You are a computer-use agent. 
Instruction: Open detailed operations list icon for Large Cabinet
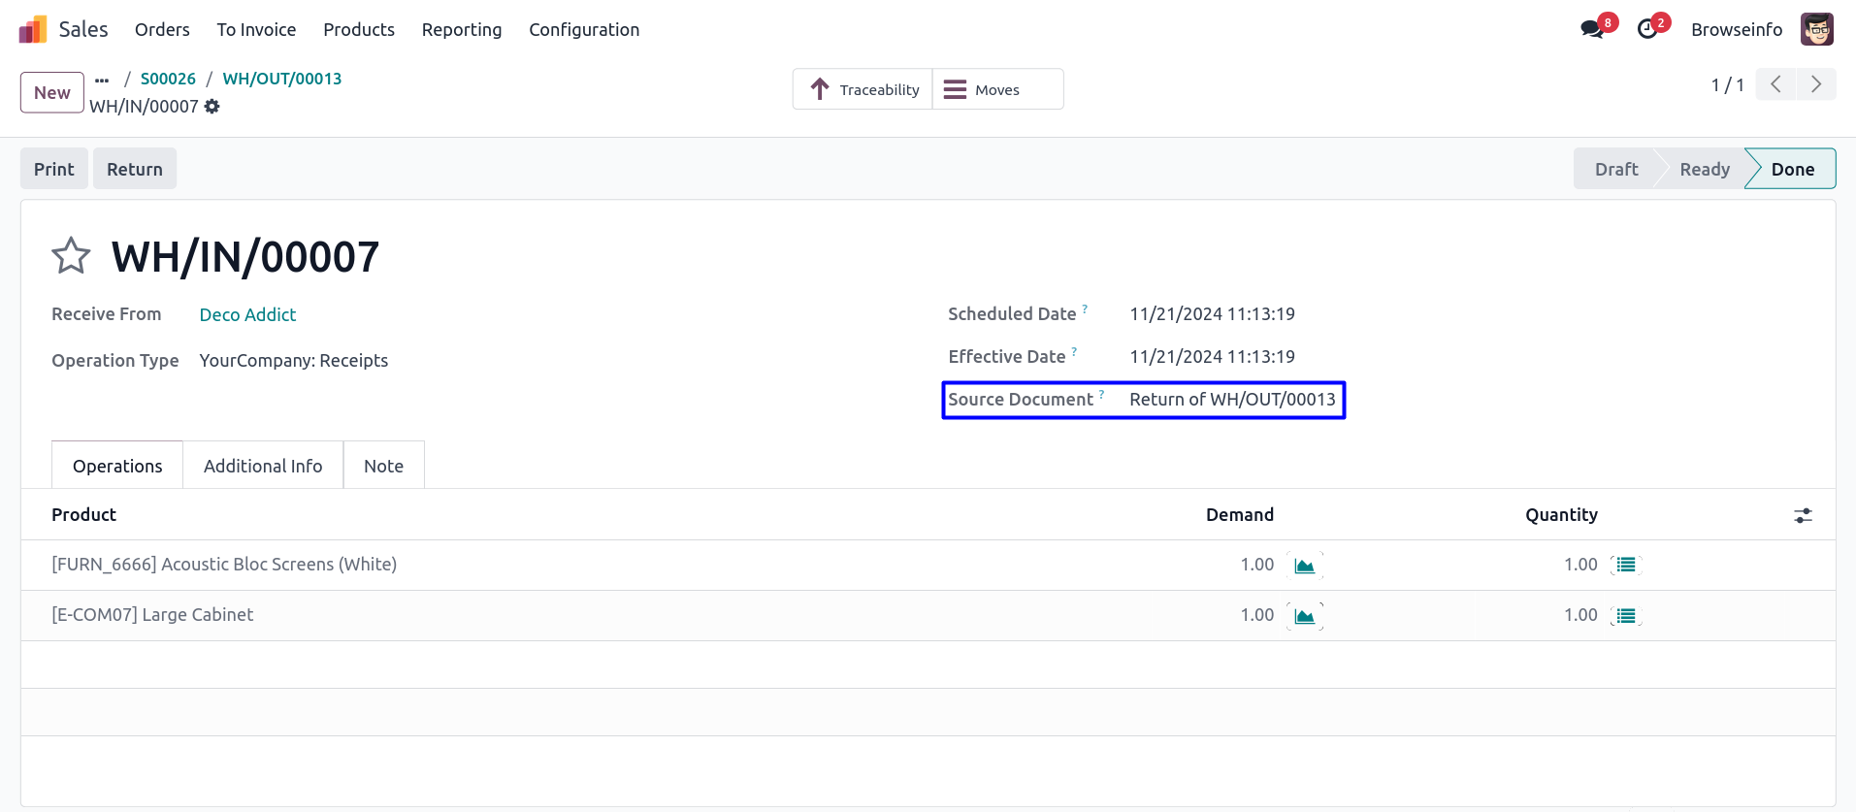1626,616
